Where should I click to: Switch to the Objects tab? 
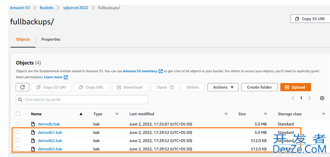(23, 39)
